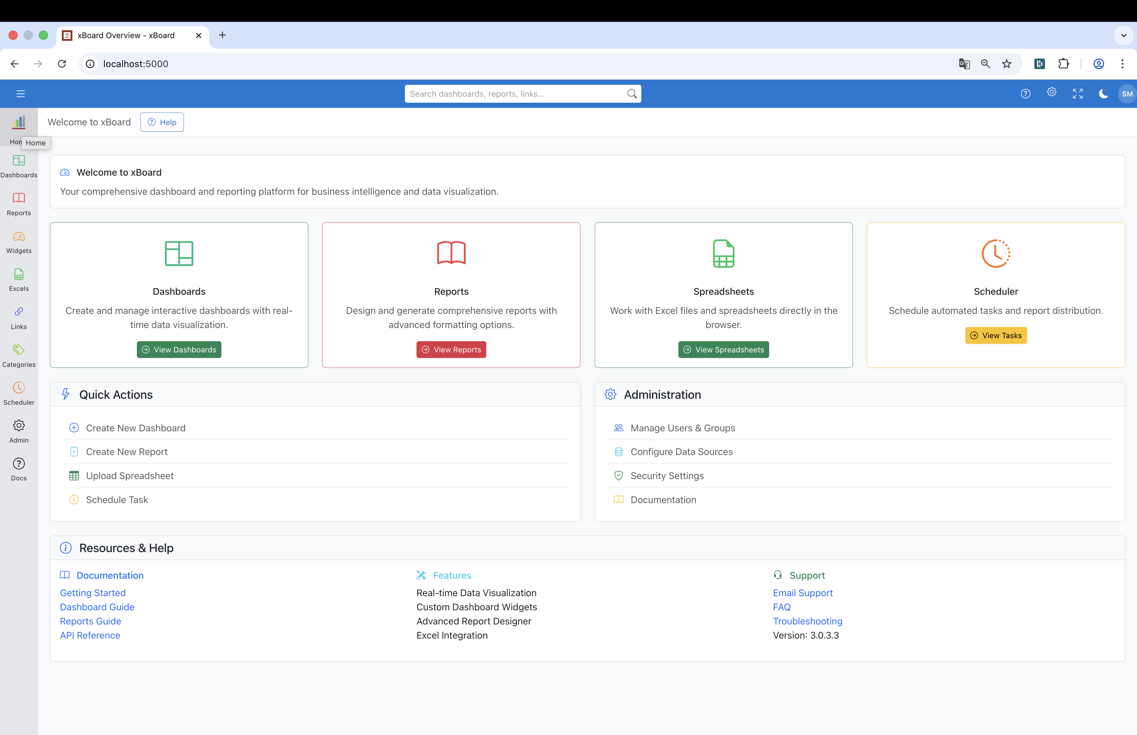Screen dimensions: 1137x735
Task: Open Documentation under Administration
Action: tap(860, 500)
